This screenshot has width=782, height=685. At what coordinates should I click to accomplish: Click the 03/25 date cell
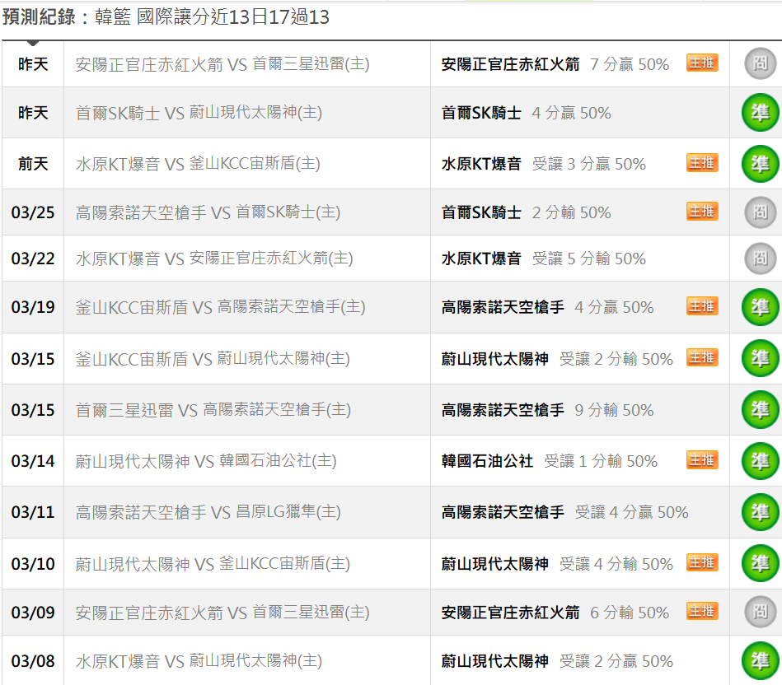tap(33, 212)
